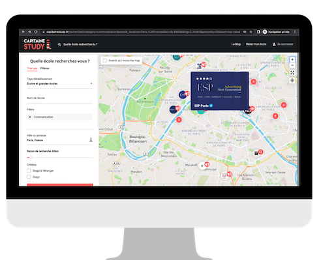Open Le blog link
321x260 pixels.
coord(236,44)
